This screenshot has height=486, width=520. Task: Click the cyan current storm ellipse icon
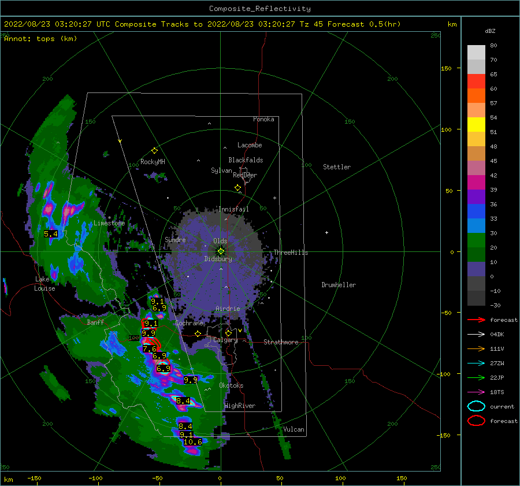coord(476,406)
